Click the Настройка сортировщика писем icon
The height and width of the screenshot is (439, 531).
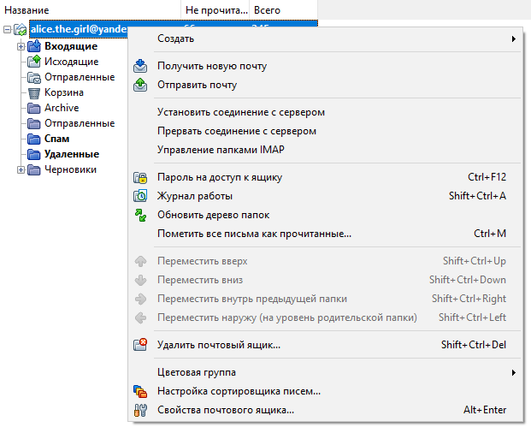pyautogui.click(x=141, y=392)
